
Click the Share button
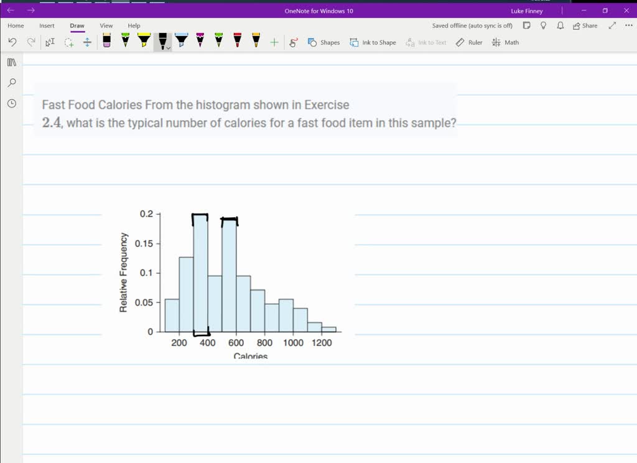pos(586,26)
